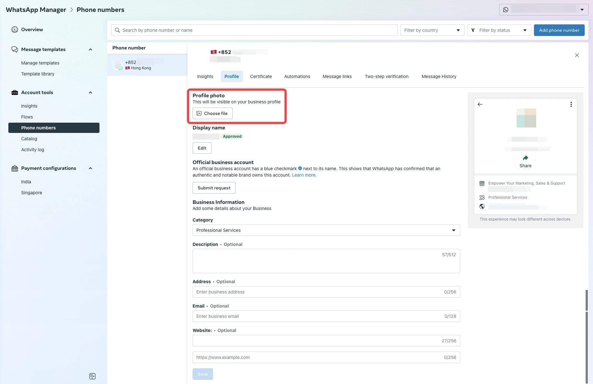The image size is (593, 384).
Task: Click the https://www.example.com website field
Action: point(326,357)
